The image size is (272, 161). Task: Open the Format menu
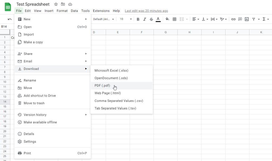[x=62, y=11]
